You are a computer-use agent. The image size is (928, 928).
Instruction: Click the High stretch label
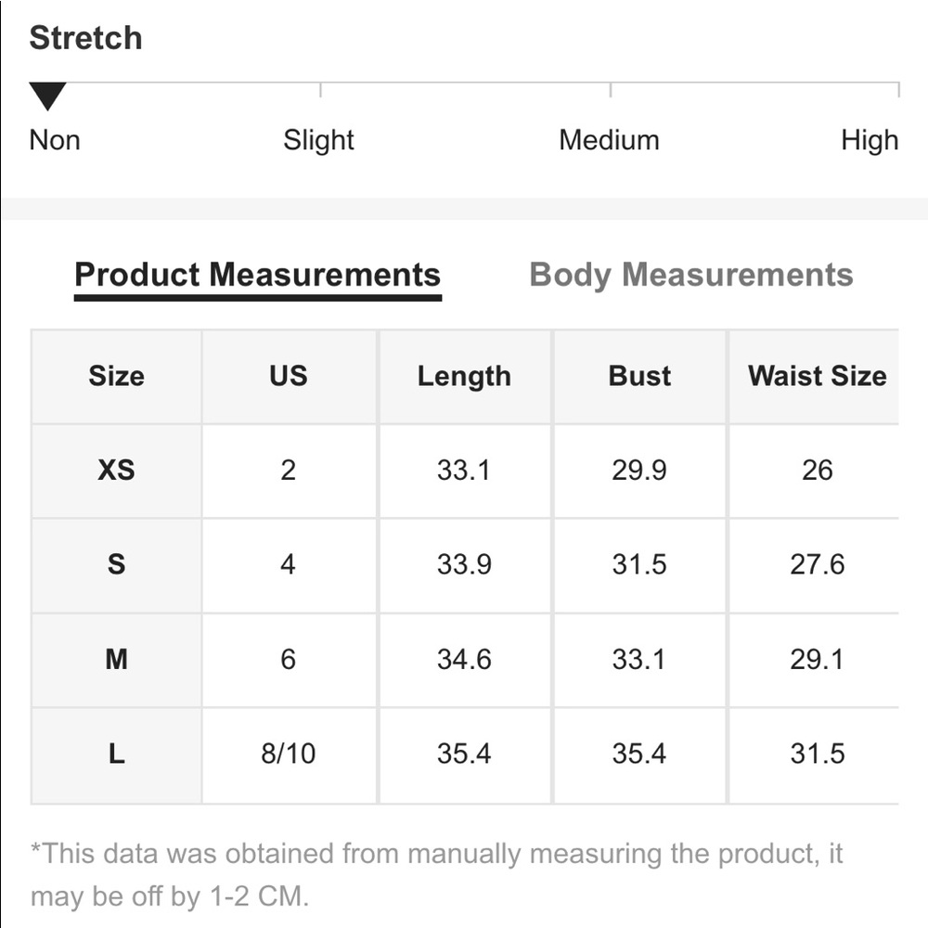(870, 140)
